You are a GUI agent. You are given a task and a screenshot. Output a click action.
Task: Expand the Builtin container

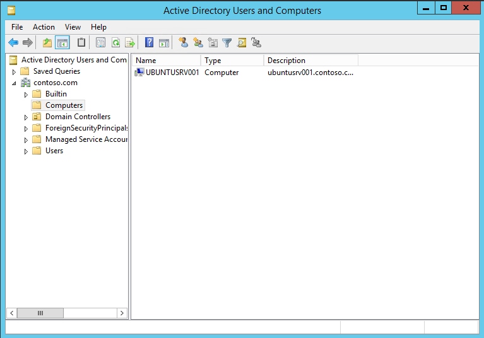26,95
